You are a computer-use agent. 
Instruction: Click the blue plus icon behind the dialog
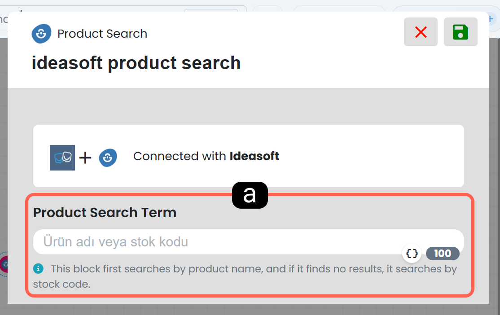[x=491, y=19]
